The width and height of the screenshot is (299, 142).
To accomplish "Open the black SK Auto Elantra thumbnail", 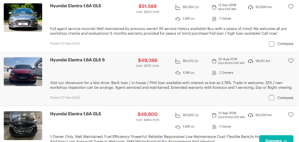I will coord(23,125).
